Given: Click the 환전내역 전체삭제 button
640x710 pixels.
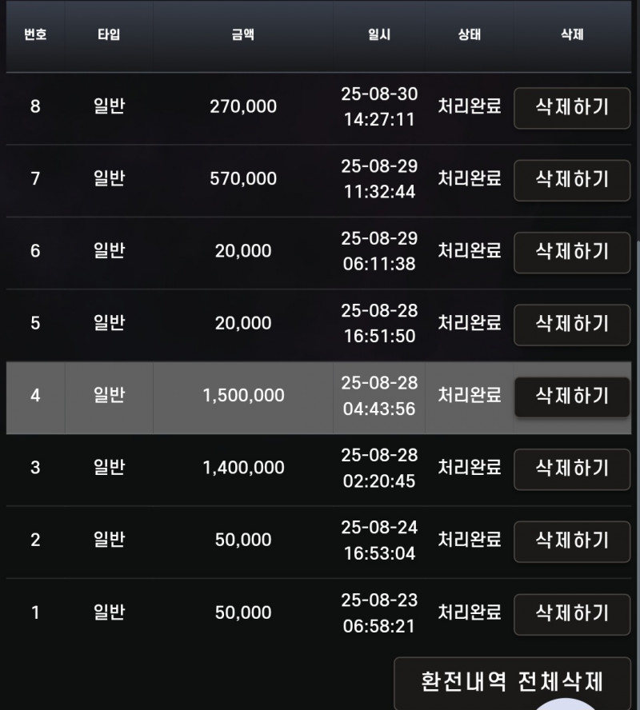Looking at the screenshot, I should 512,682.
